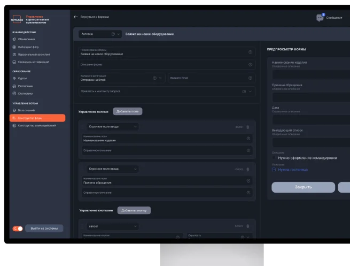The height and width of the screenshot is (266, 350).
Task: Toggle the orange switch beside Выйти из системы
Action: [x=18, y=229]
